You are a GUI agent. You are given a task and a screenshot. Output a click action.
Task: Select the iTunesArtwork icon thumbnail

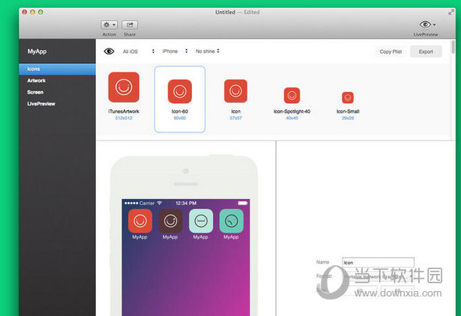[124, 87]
